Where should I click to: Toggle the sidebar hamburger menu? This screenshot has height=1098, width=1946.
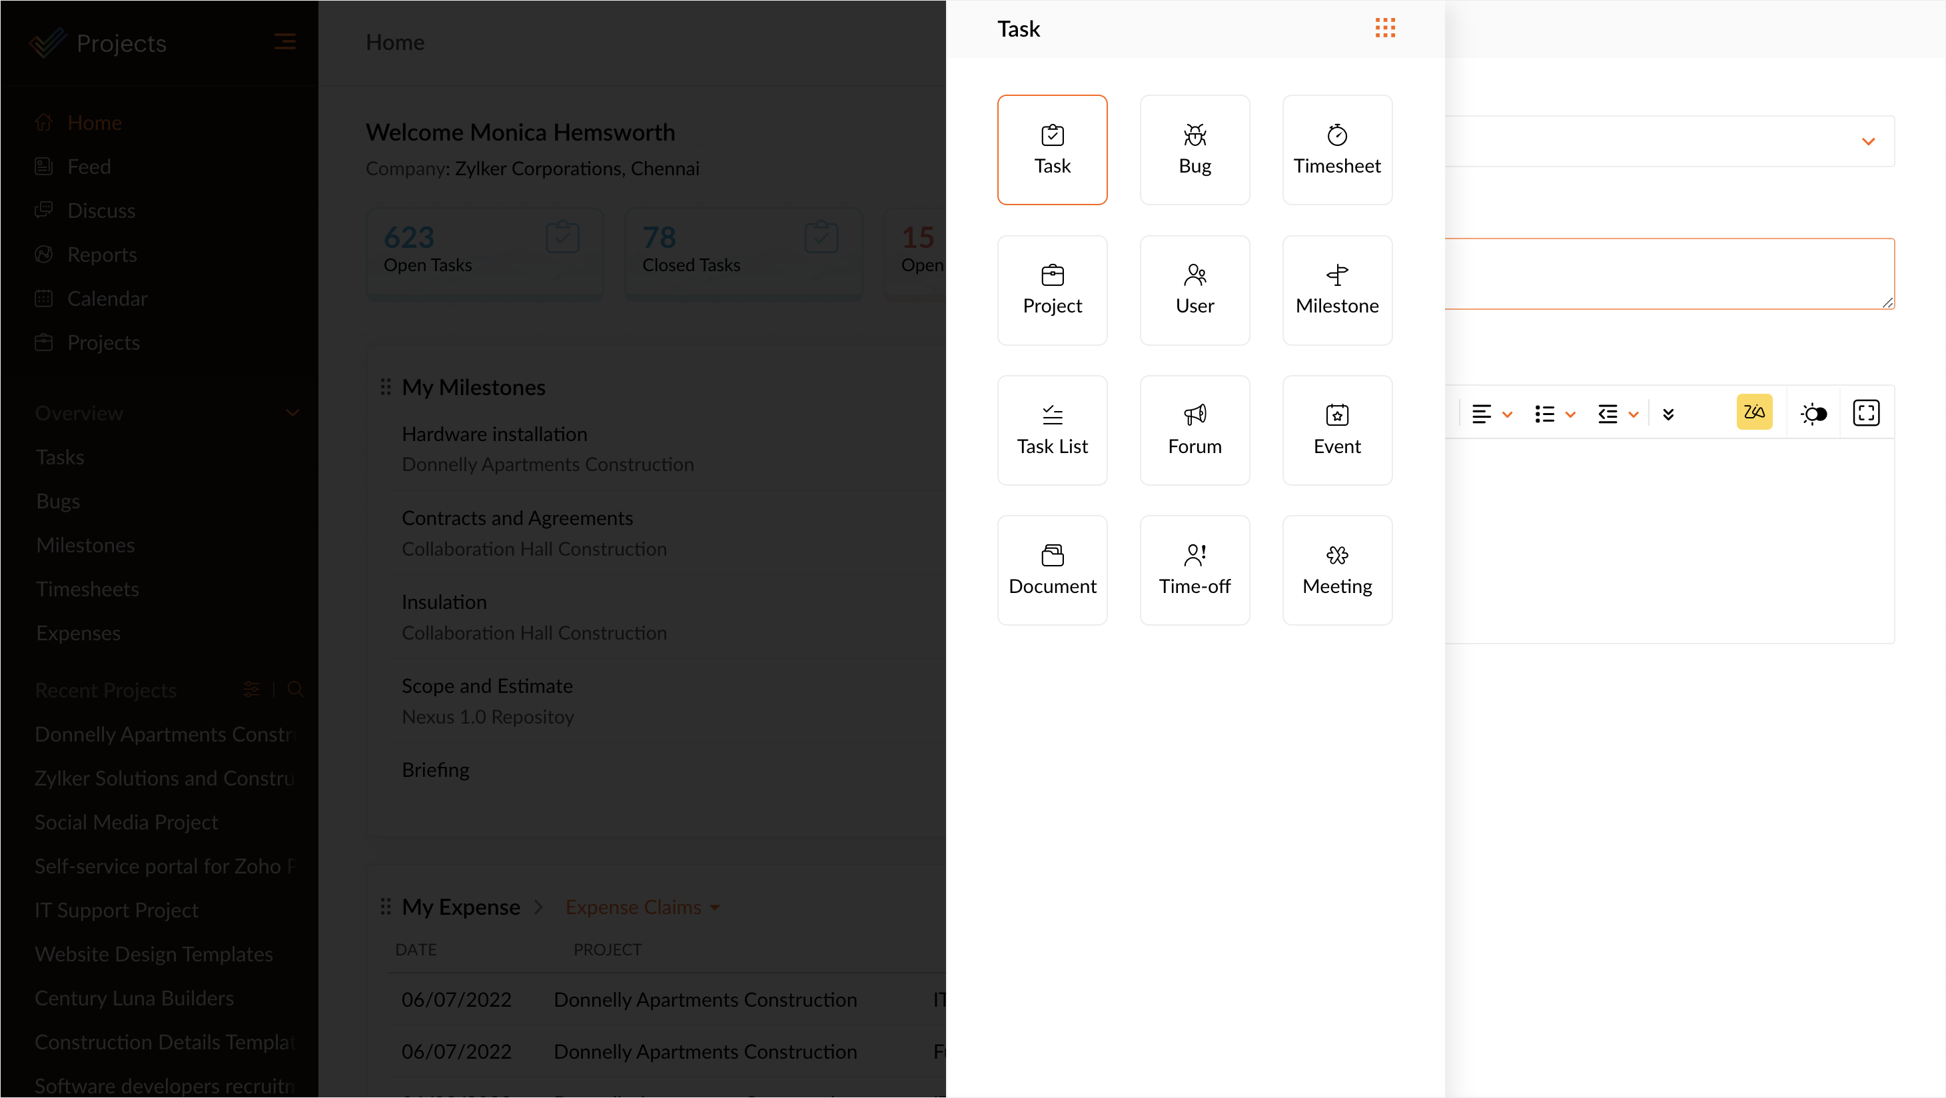tap(284, 41)
